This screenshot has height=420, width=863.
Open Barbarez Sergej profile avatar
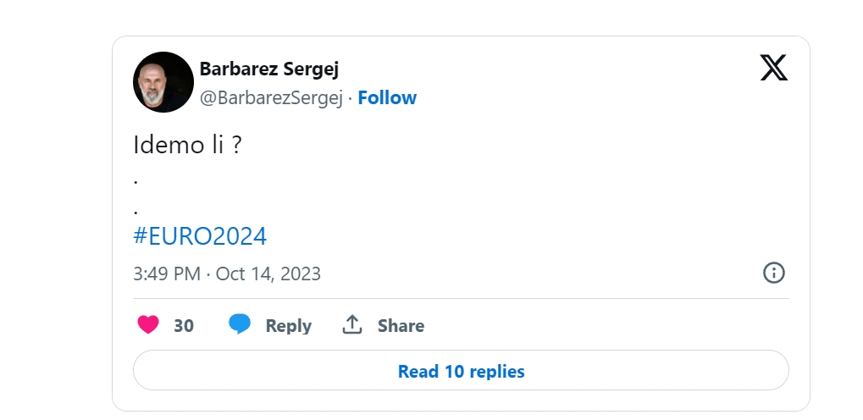click(163, 82)
